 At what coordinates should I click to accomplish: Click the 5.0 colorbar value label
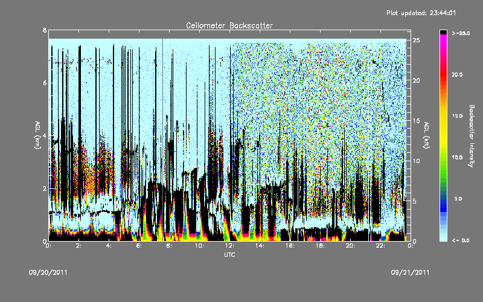coord(458,199)
